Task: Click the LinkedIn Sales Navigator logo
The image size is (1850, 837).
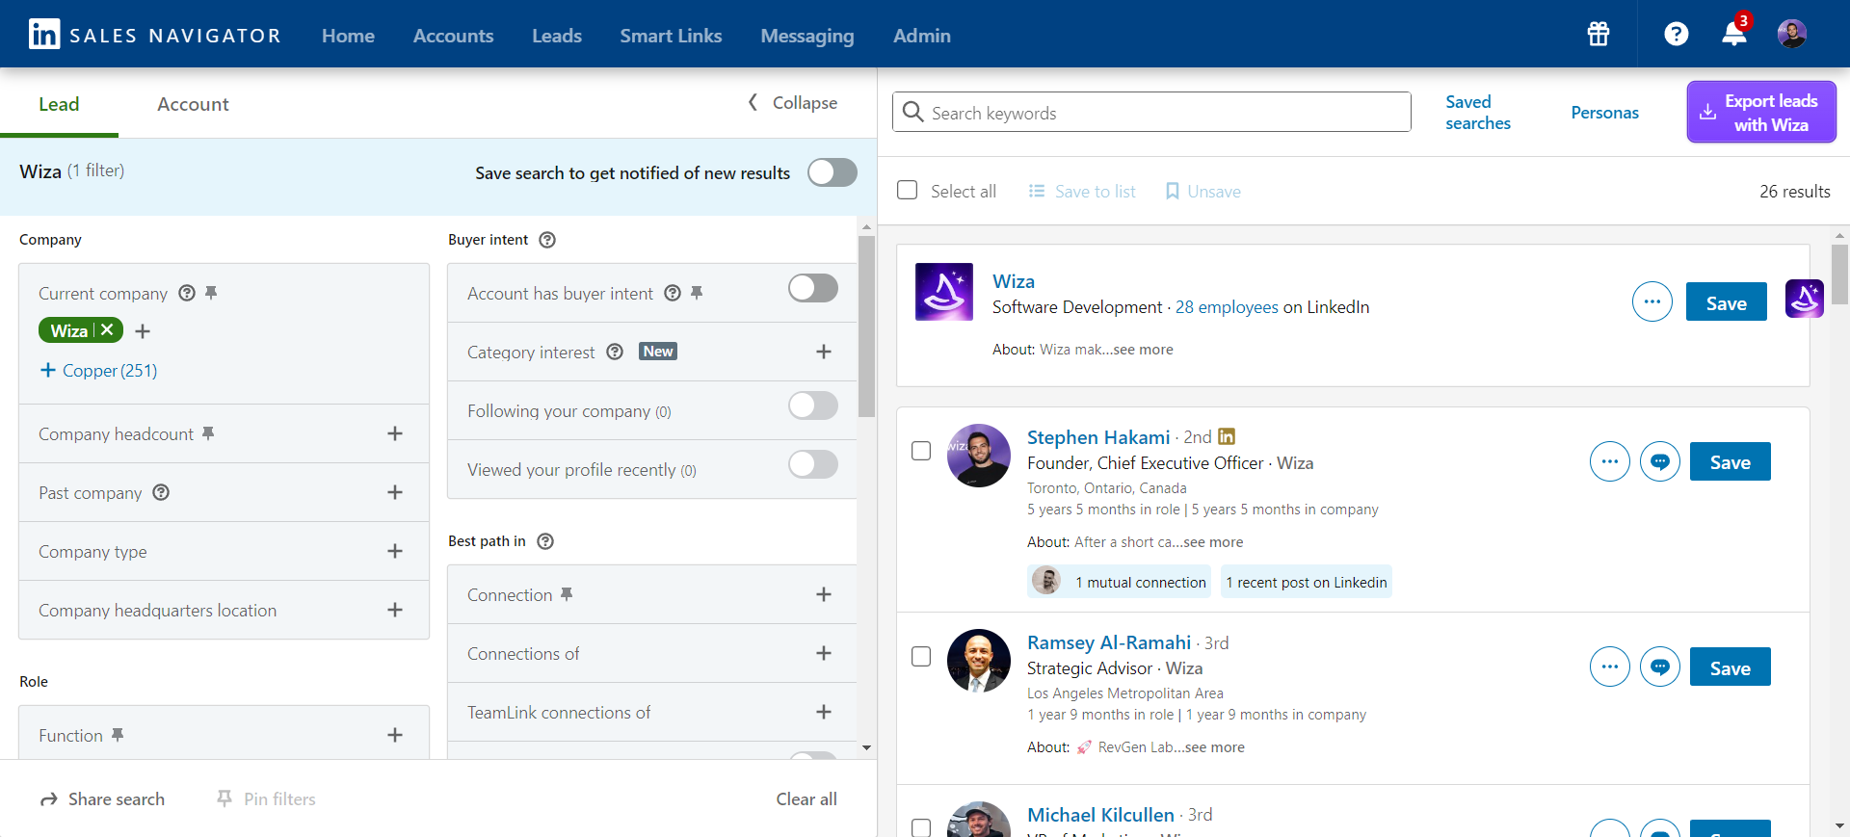Action: pyautogui.click(x=154, y=35)
